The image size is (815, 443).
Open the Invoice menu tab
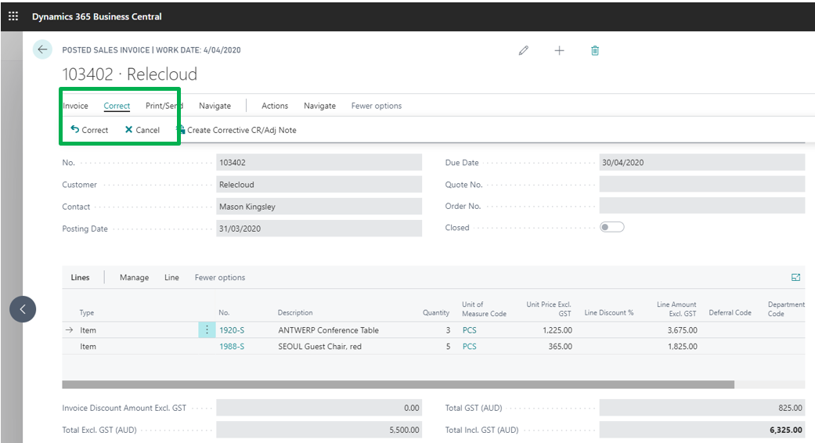click(75, 106)
